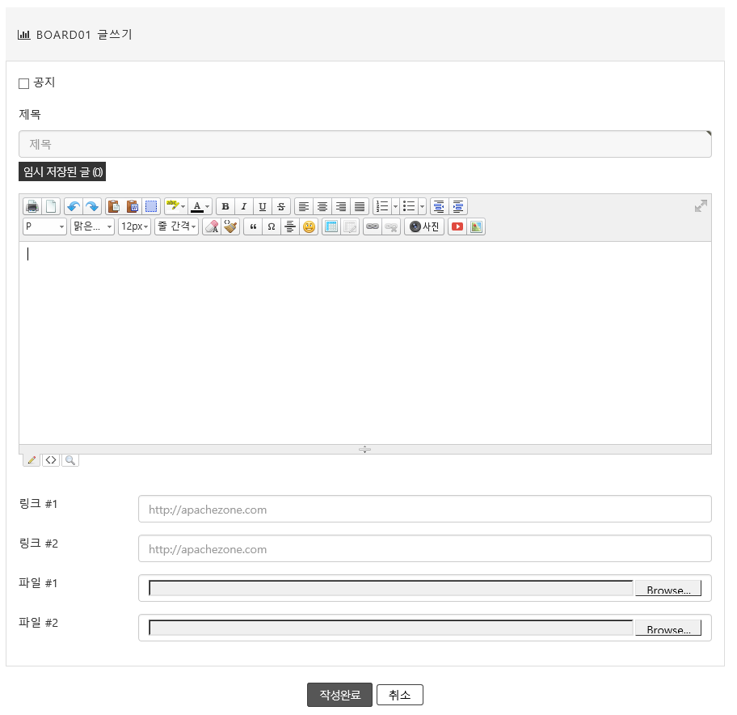
Task: Click the 제목 title input field
Action: (x=365, y=144)
